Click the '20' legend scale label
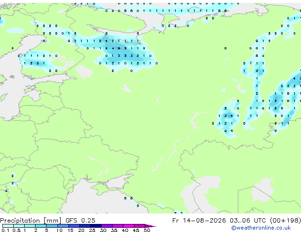Screen dimensions: 301x232 (81, 230)
